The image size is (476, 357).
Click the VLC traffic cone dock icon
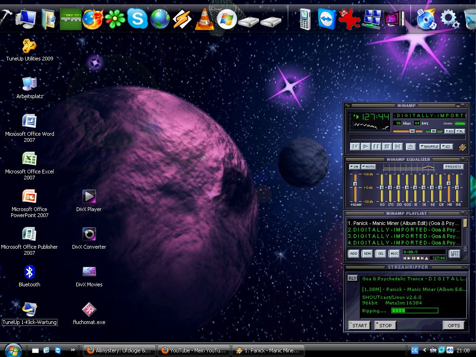pos(205,19)
